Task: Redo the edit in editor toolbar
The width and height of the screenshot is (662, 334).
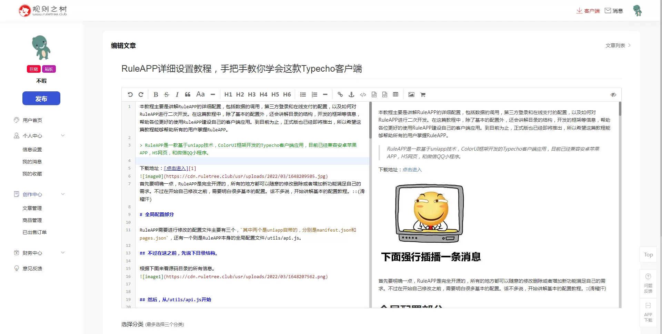Action: [141, 94]
